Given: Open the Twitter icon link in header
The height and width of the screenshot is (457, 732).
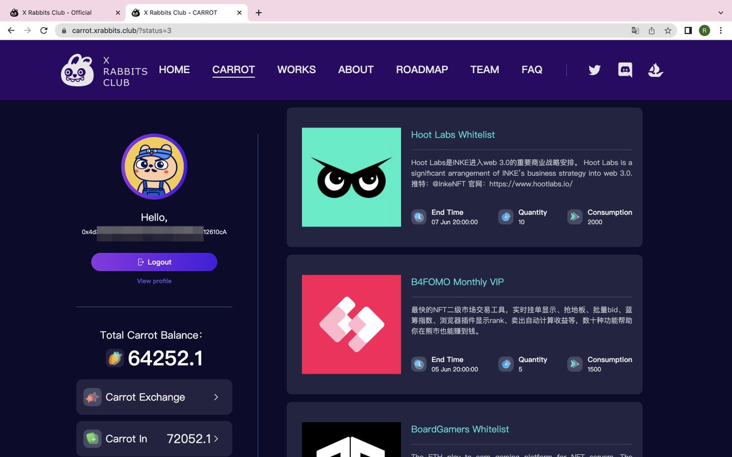Looking at the screenshot, I should 595,70.
